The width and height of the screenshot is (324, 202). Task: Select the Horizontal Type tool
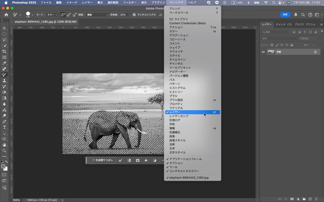pyautogui.click(x=4, y=128)
